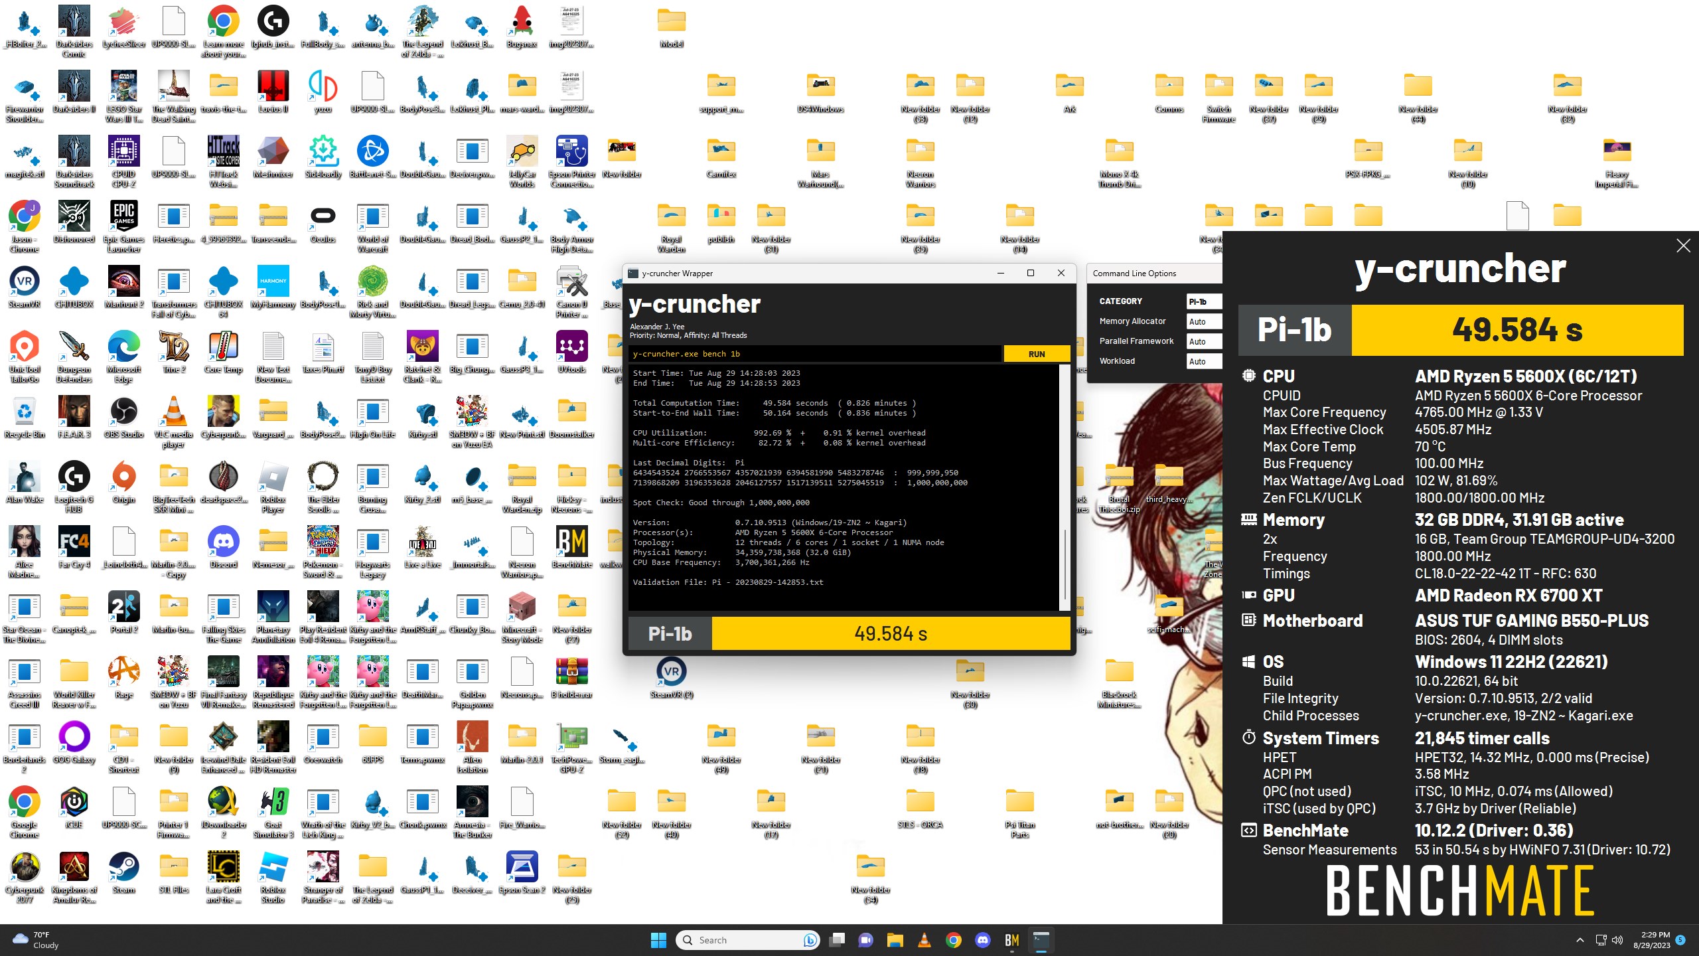Open BenchMate from the taskbar
This screenshot has height=956, width=1699.
pyautogui.click(x=1011, y=940)
